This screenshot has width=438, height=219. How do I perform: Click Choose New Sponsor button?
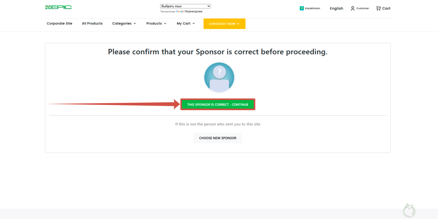pos(218,138)
